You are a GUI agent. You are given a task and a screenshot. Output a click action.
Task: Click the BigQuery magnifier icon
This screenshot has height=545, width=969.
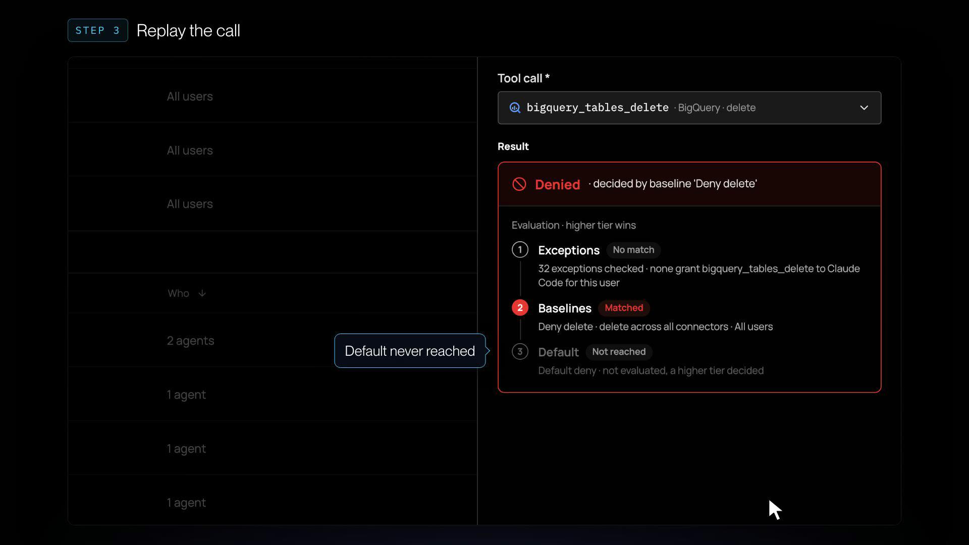515,108
